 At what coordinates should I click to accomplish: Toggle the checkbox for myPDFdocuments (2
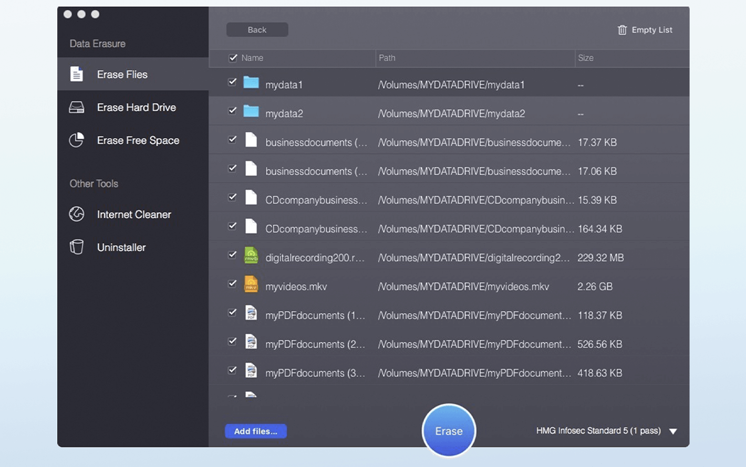click(x=232, y=342)
